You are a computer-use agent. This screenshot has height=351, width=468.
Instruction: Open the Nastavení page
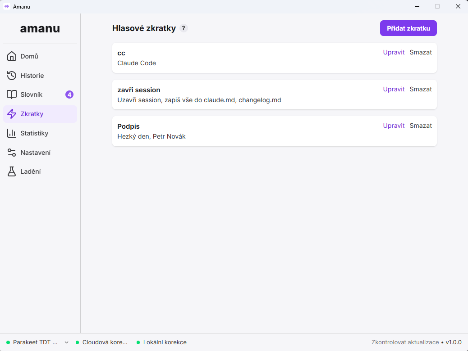point(40,153)
